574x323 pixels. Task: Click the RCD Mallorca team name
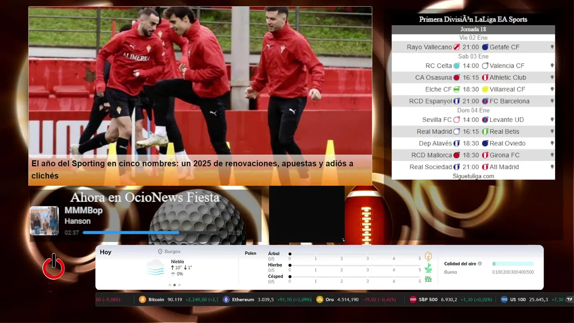click(431, 155)
